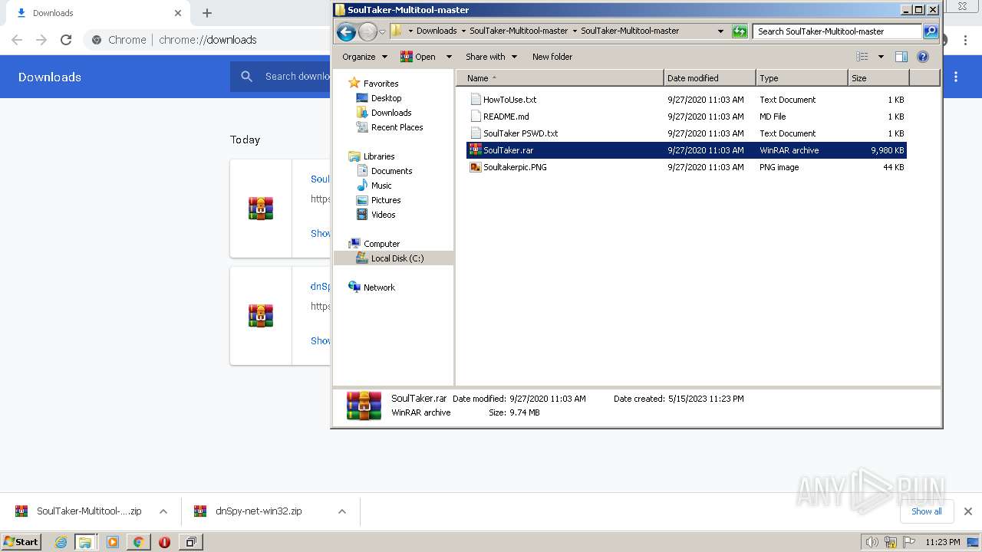Open the Videos library

coord(383,215)
